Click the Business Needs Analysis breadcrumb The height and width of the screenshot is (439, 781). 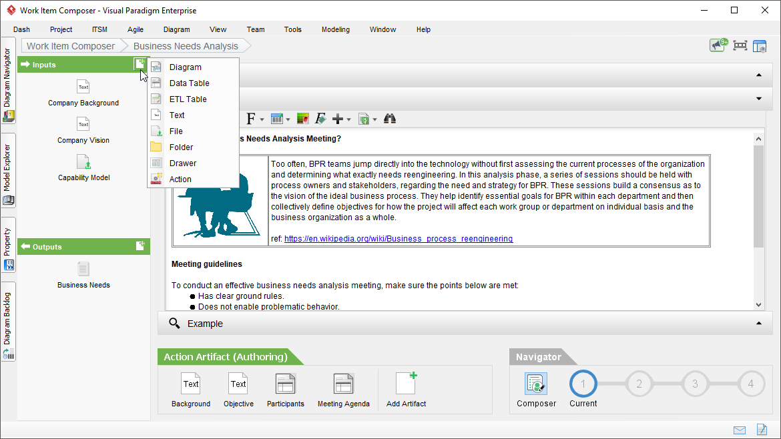tap(186, 46)
